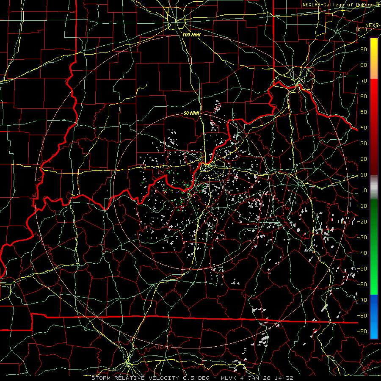Click the 60 value on the velocity scale
The height and width of the screenshot is (381, 381).
(364, 97)
